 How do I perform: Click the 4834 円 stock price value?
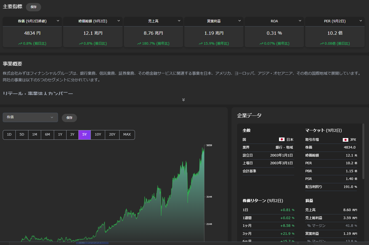pyautogui.click(x=32, y=33)
